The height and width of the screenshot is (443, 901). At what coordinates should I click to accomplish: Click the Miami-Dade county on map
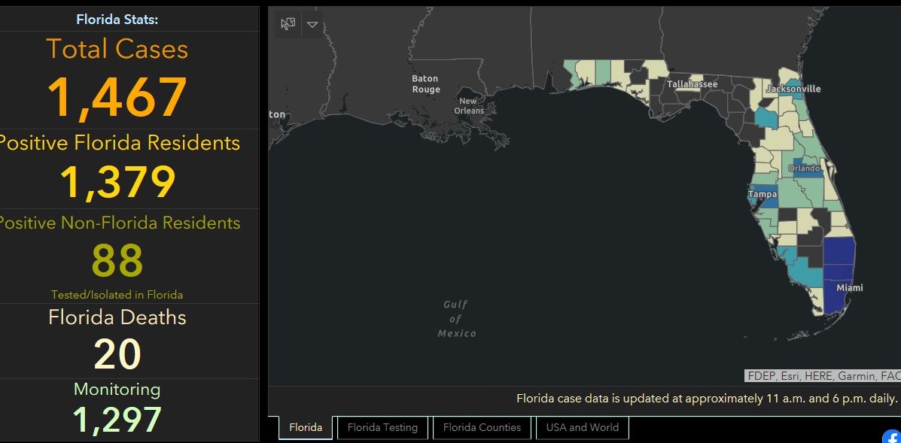[x=837, y=297]
